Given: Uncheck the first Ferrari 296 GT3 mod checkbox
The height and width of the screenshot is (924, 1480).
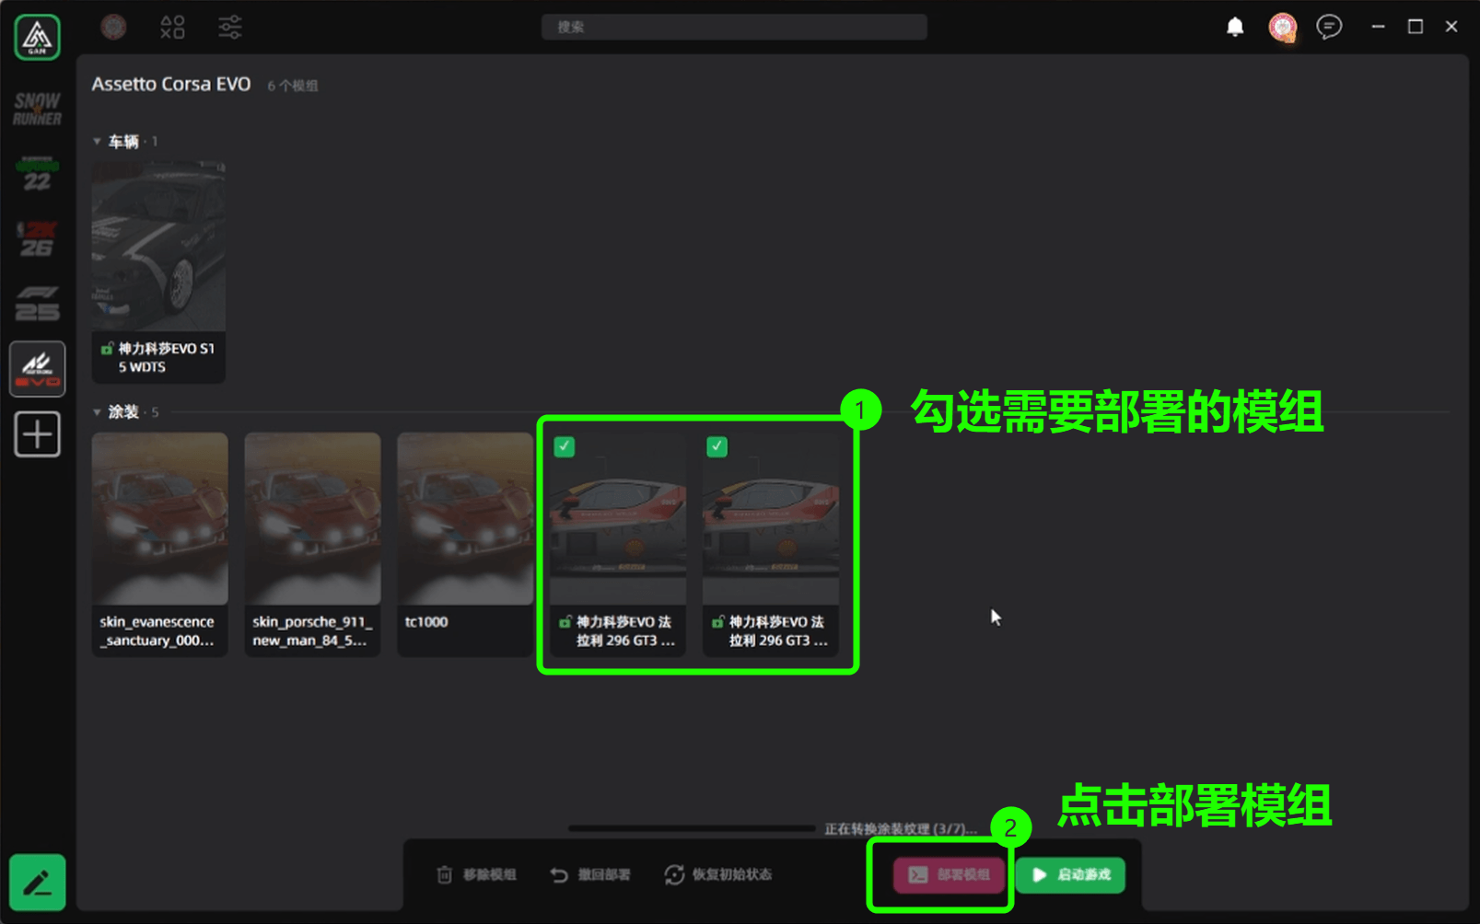Looking at the screenshot, I should (x=565, y=446).
